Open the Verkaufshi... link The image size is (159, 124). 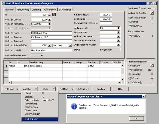(x=136, y=26)
